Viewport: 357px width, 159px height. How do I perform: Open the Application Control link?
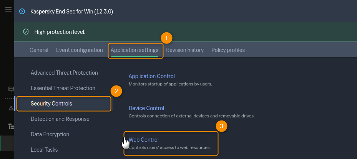coord(151,76)
